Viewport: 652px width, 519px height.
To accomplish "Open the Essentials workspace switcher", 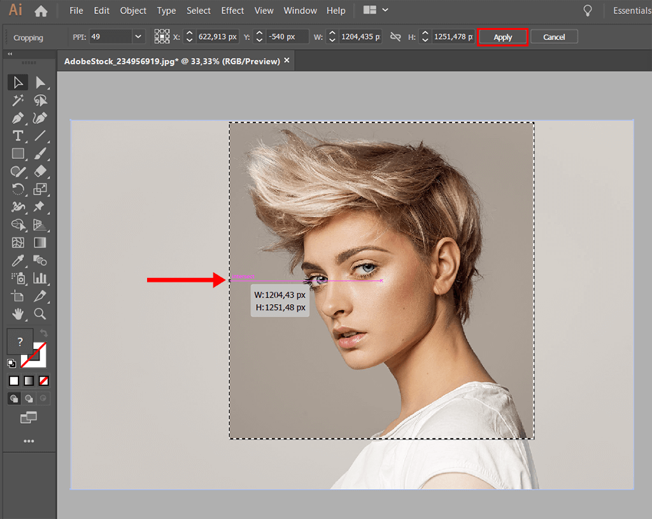I will (x=632, y=11).
